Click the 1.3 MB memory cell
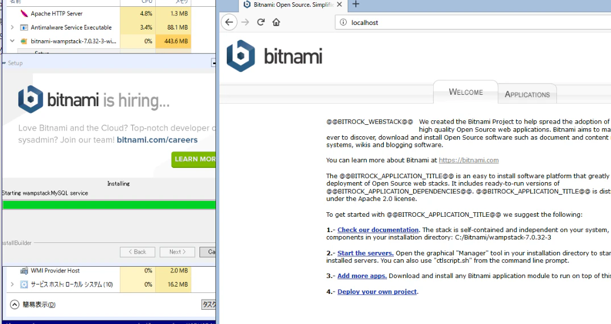 [173, 14]
